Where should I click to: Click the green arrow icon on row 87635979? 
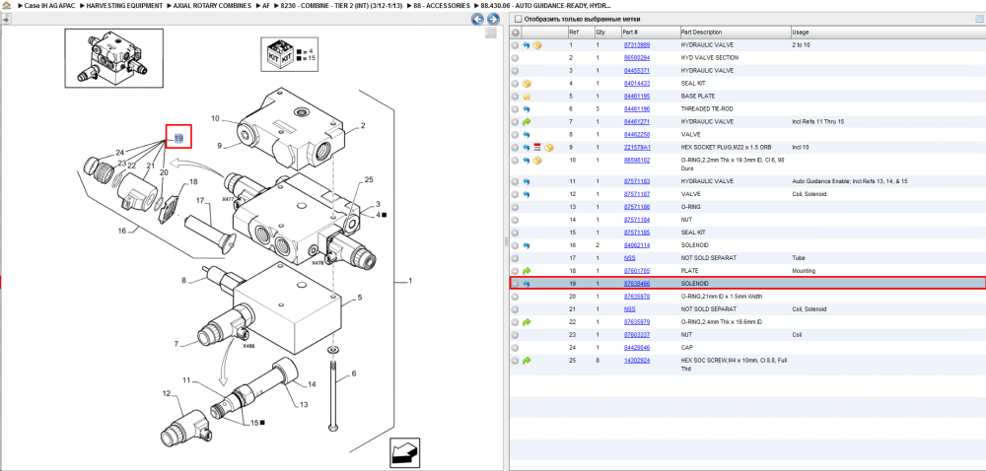(x=527, y=322)
